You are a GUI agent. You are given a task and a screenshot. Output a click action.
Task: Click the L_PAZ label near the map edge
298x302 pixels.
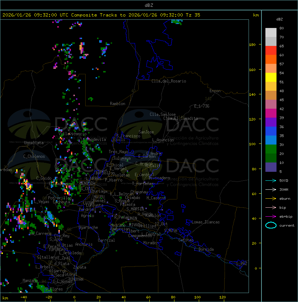[242, 264]
